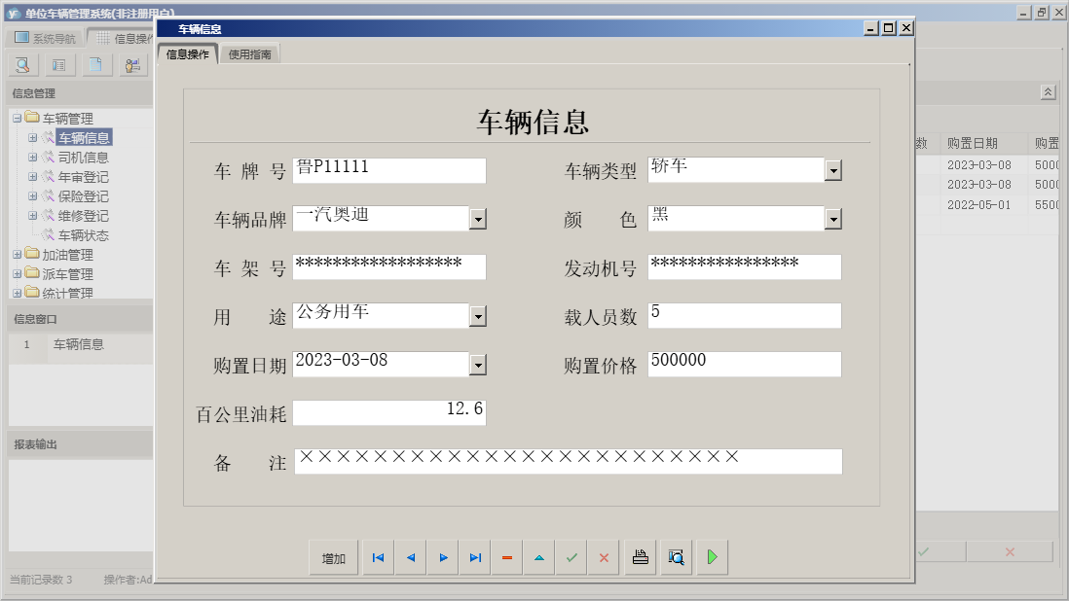Delete current record via red minus icon
1069x601 pixels.
pos(506,557)
